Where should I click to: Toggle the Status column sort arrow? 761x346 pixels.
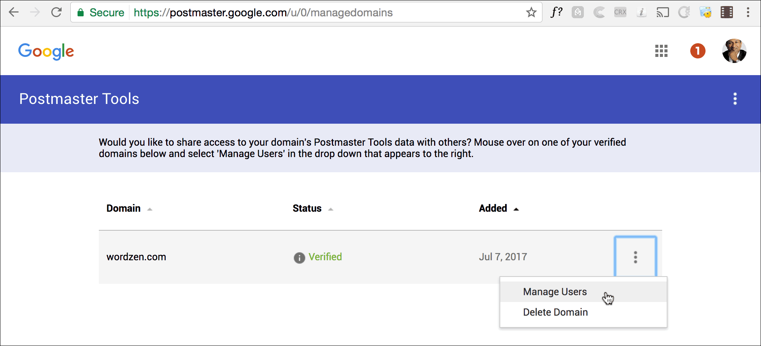click(331, 209)
